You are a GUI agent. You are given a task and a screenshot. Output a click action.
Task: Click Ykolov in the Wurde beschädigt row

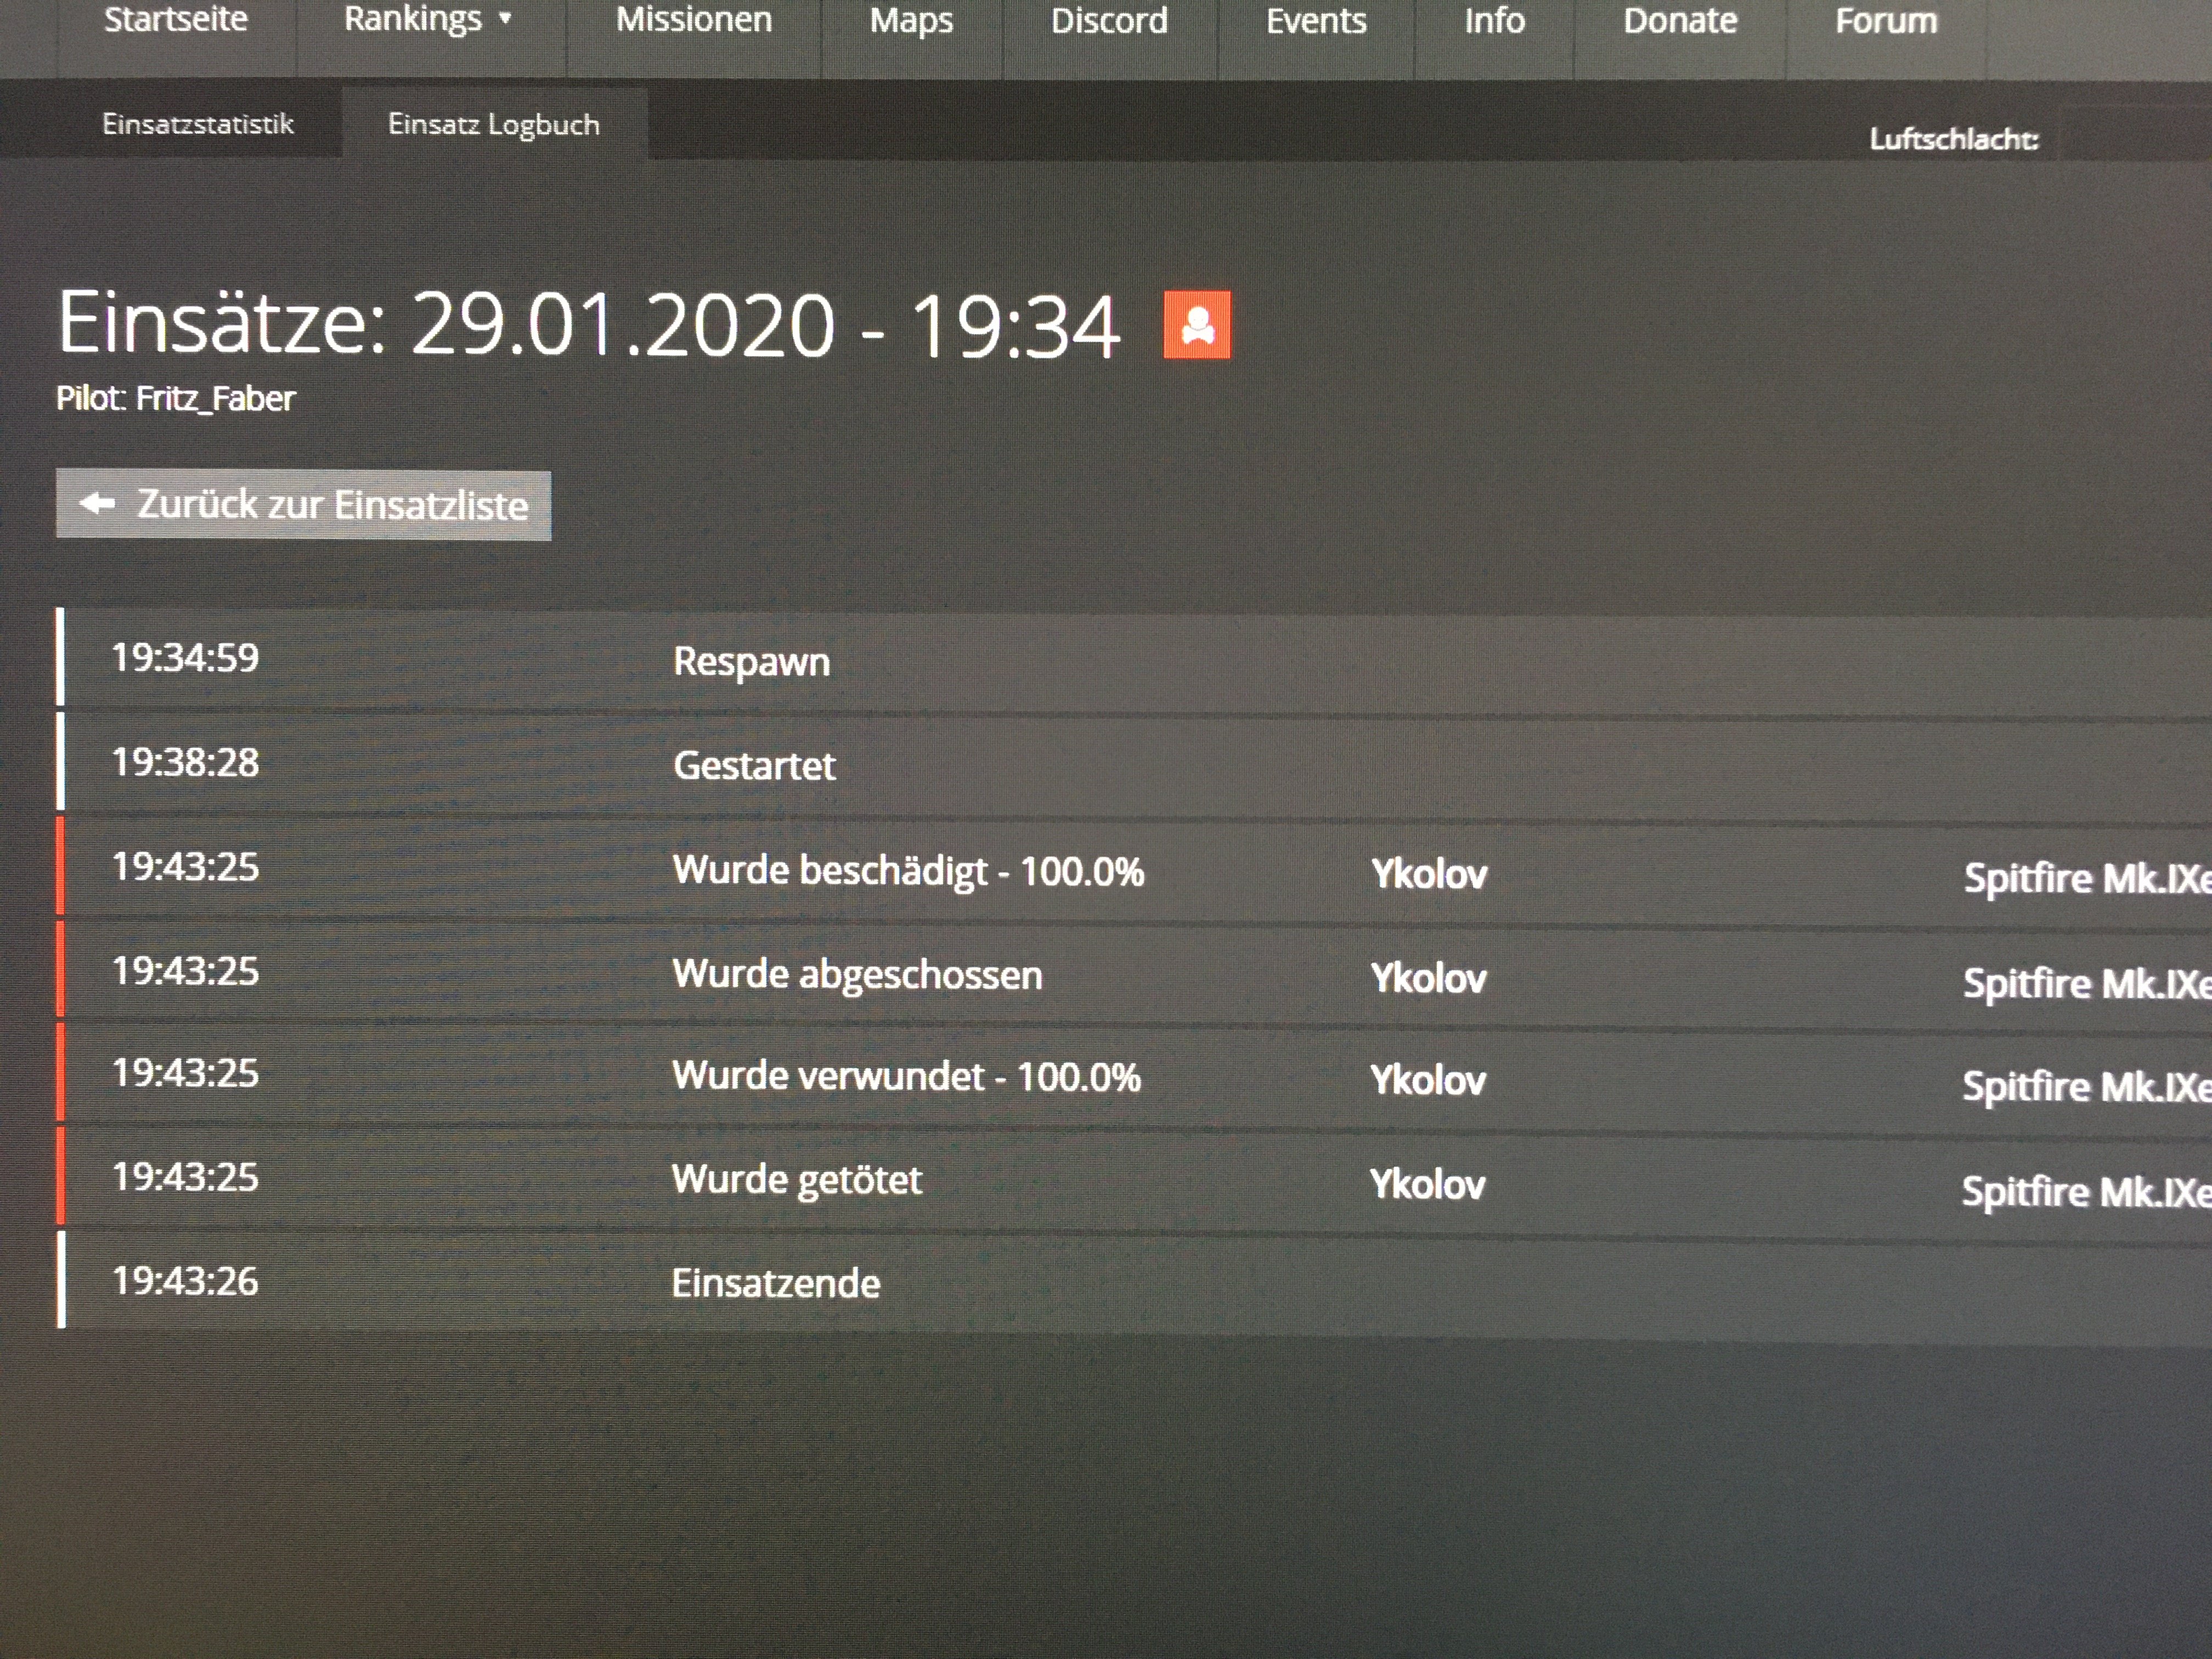coord(1429,875)
